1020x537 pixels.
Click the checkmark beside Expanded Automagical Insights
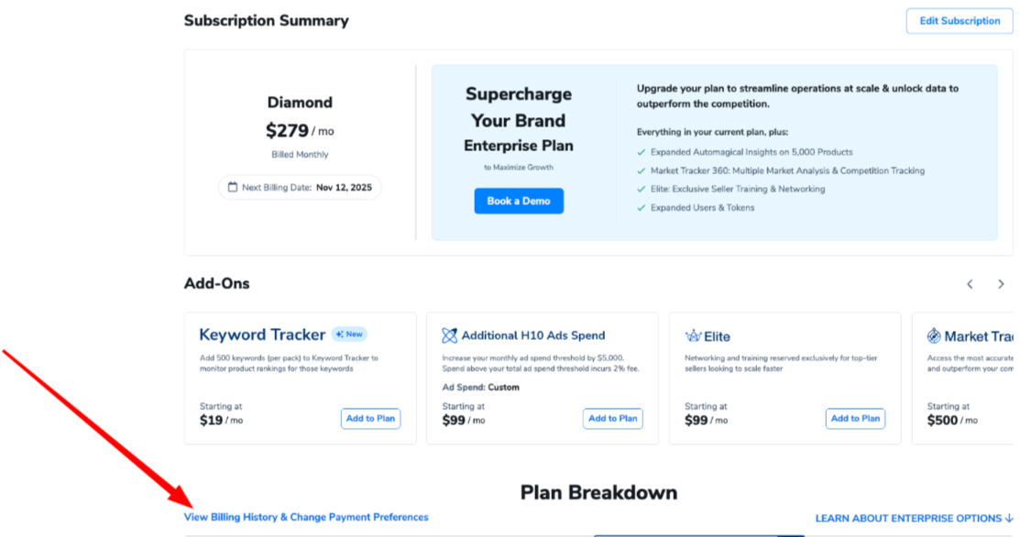641,152
